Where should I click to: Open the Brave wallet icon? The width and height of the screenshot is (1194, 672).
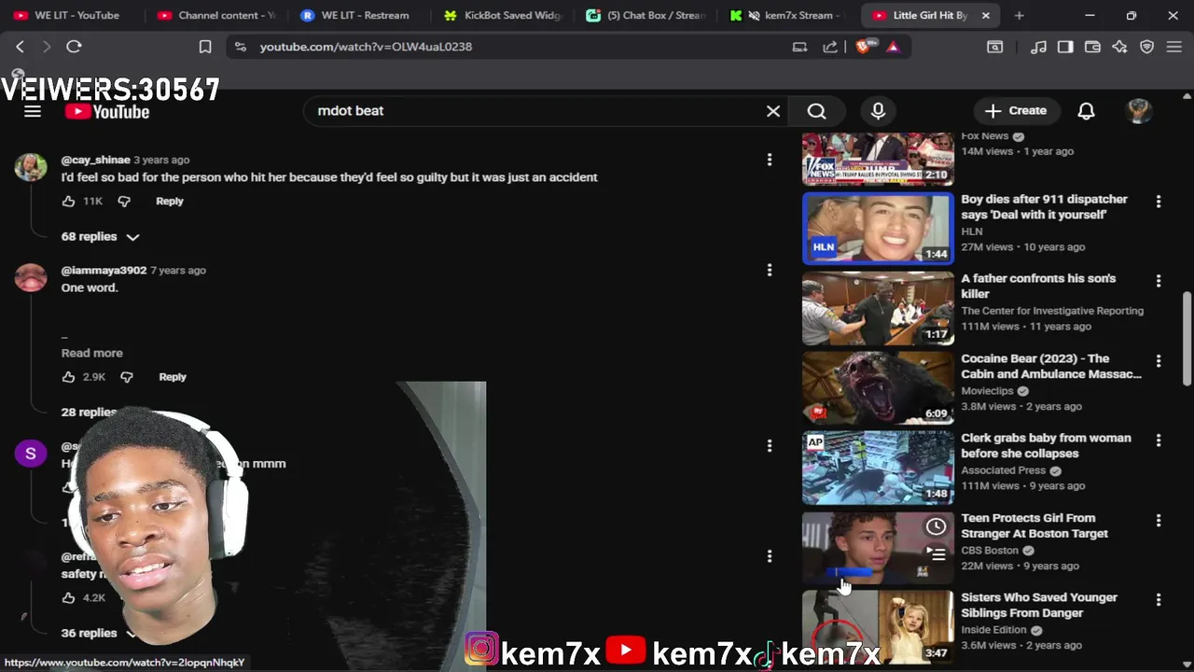point(1092,47)
